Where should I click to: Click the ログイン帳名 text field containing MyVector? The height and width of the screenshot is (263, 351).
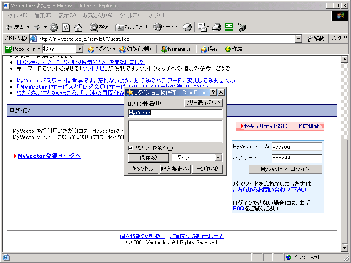175,113
